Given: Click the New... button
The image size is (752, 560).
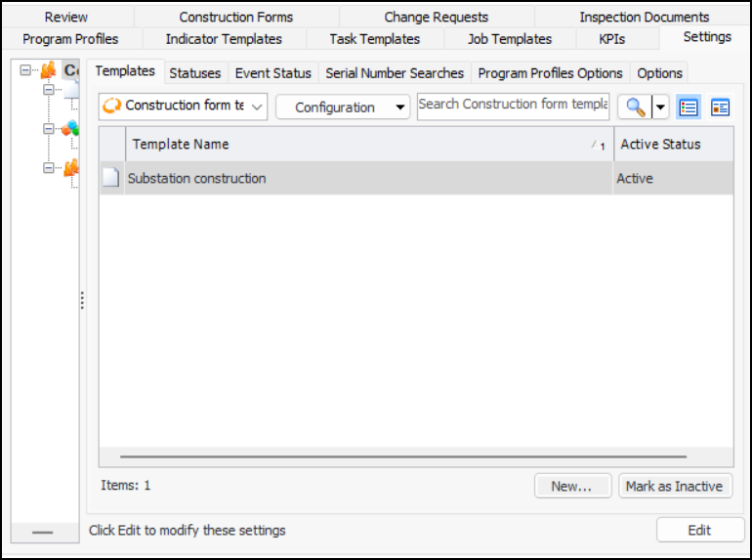Looking at the screenshot, I should 571,486.
